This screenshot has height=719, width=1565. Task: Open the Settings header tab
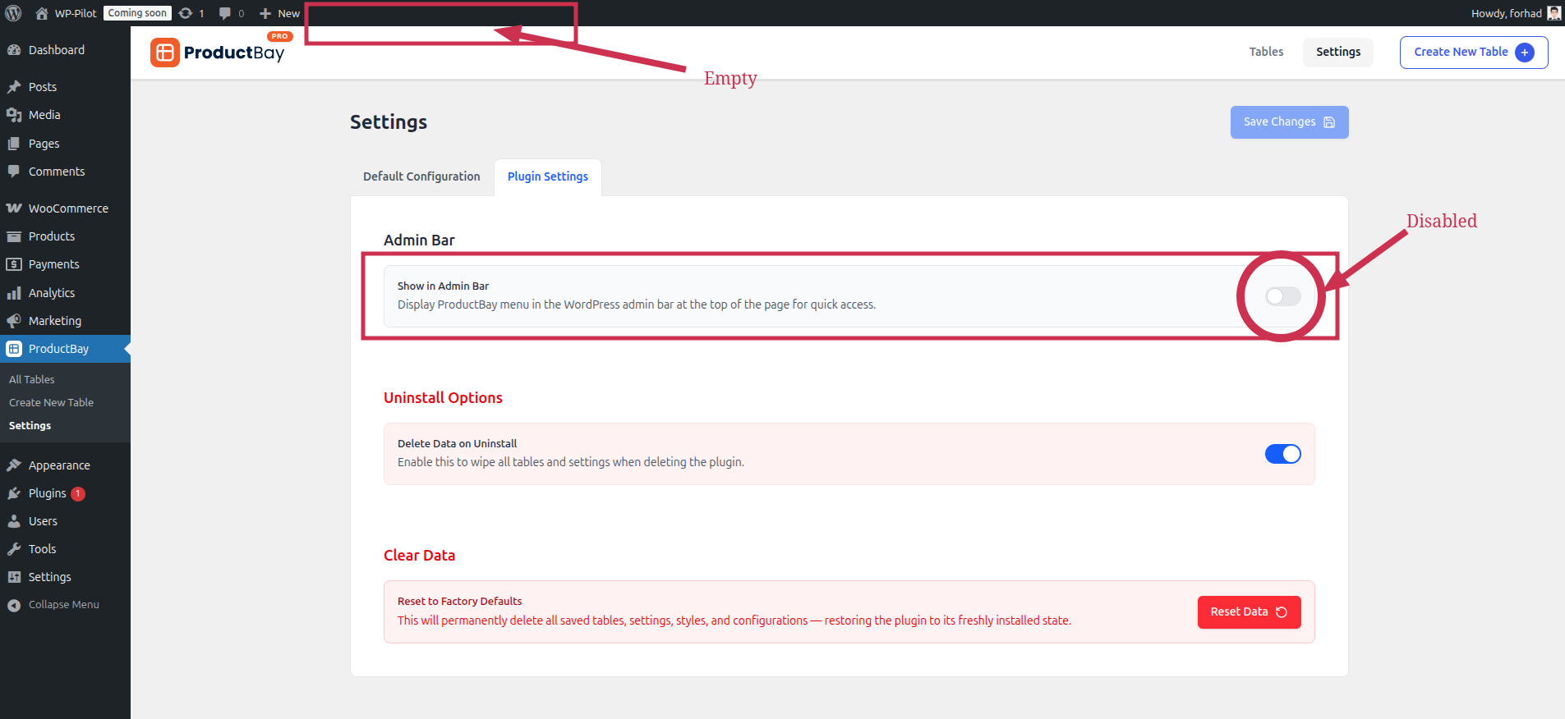tap(1338, 52)
